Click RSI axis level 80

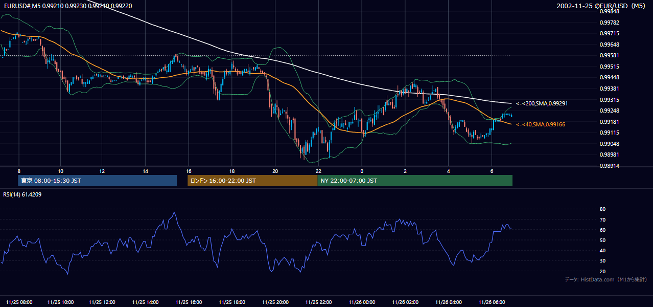click(x=602, y=209)
